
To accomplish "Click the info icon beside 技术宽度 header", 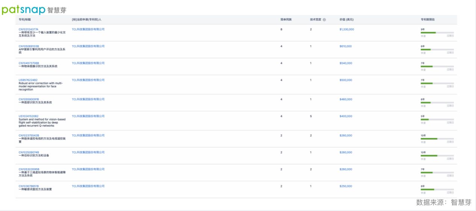I will pyautogui.click(x=324, y=19).
